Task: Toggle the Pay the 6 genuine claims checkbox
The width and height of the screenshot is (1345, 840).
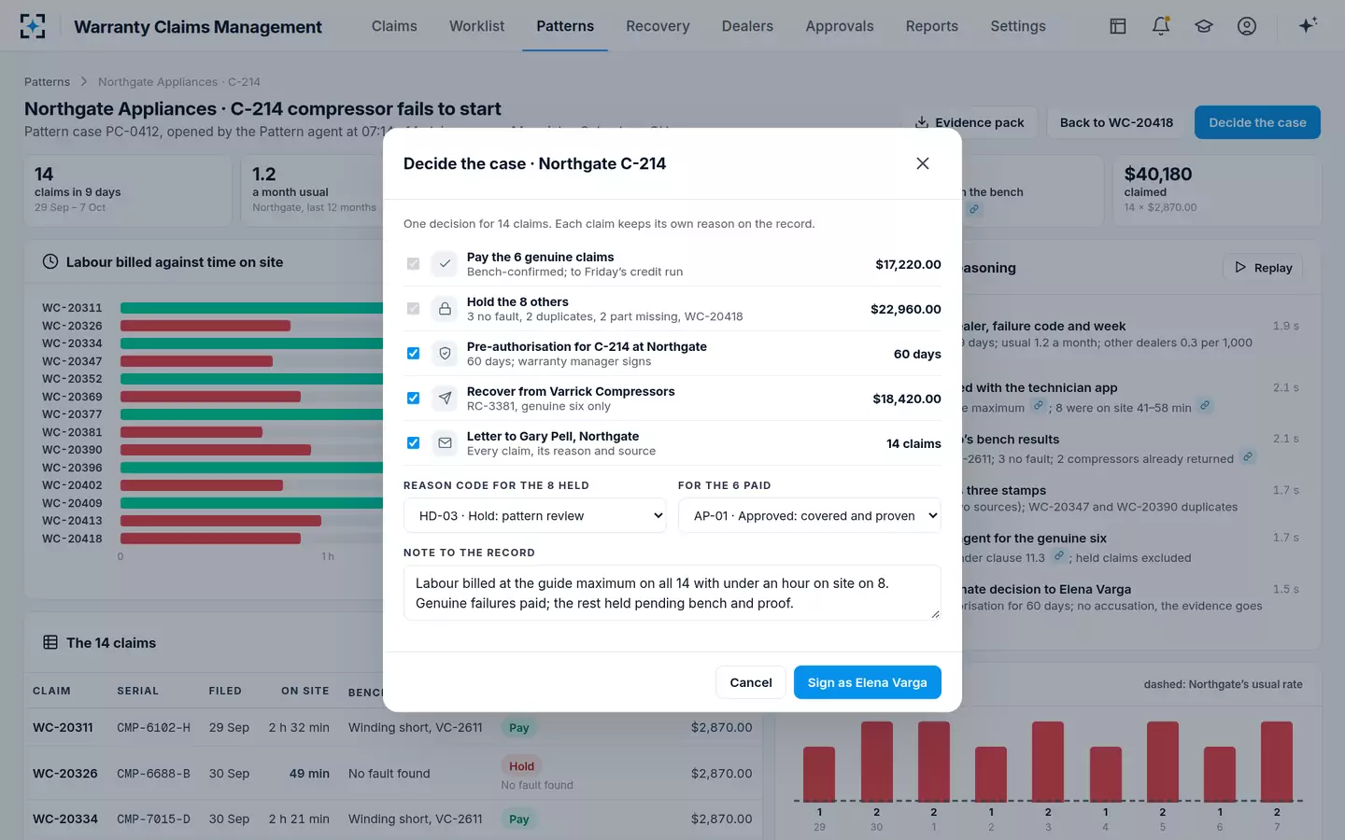Action: (x=413, y=264)
